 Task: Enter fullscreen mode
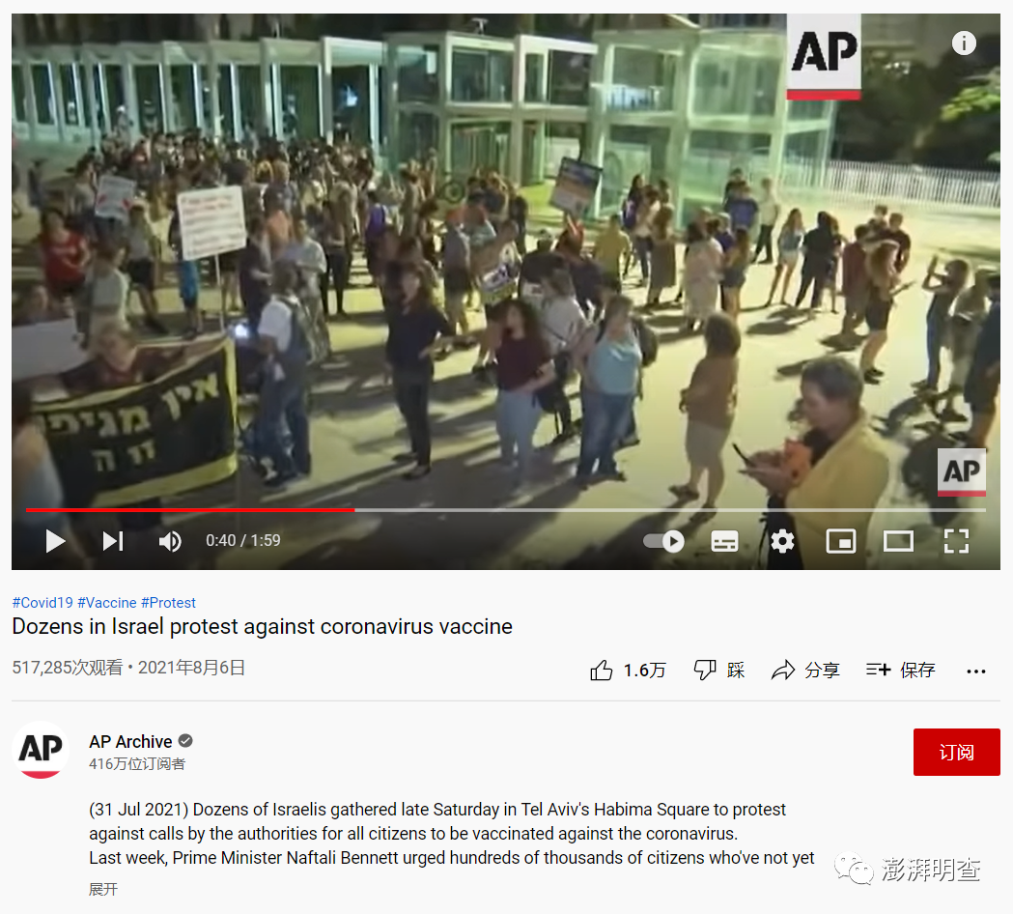956,541
